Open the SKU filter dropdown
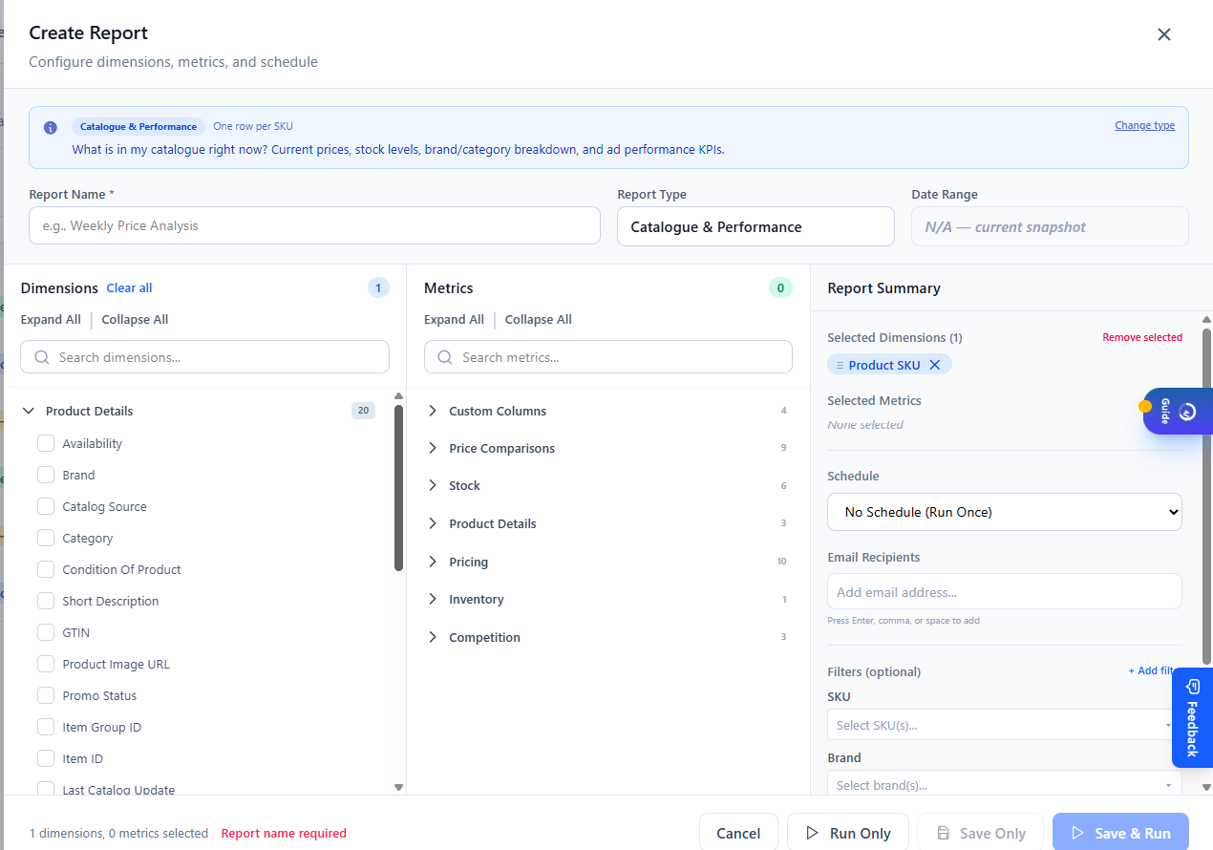Image resolution: width=1213 pixels, height=850 pixels. click(x=1004, y=725)
